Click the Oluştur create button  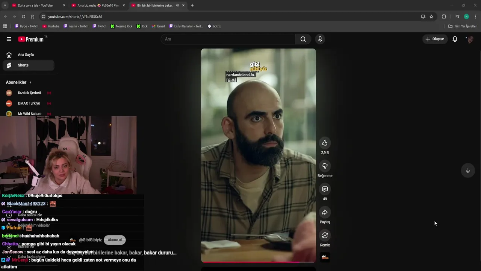[x=434, y=39]
